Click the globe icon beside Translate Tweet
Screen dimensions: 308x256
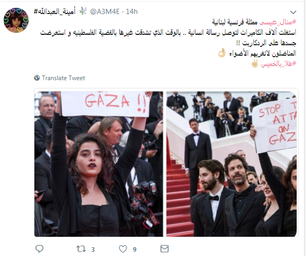pyautogui.click(x=37, y=78)
